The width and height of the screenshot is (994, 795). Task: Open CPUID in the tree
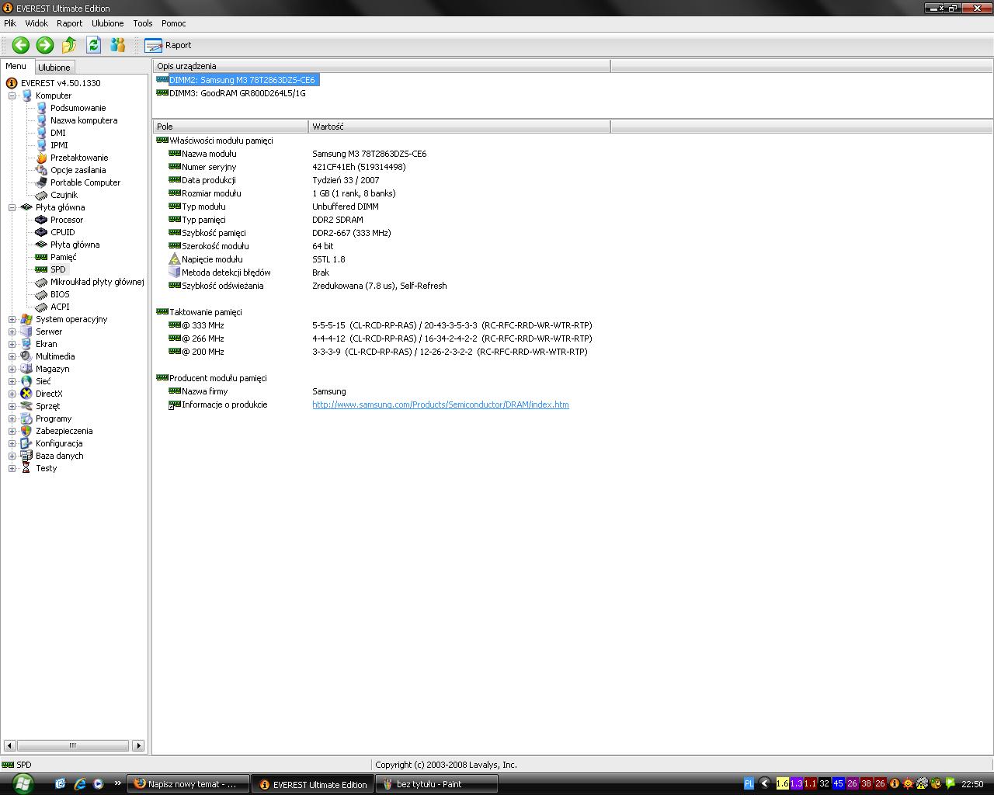click(63, 232)
